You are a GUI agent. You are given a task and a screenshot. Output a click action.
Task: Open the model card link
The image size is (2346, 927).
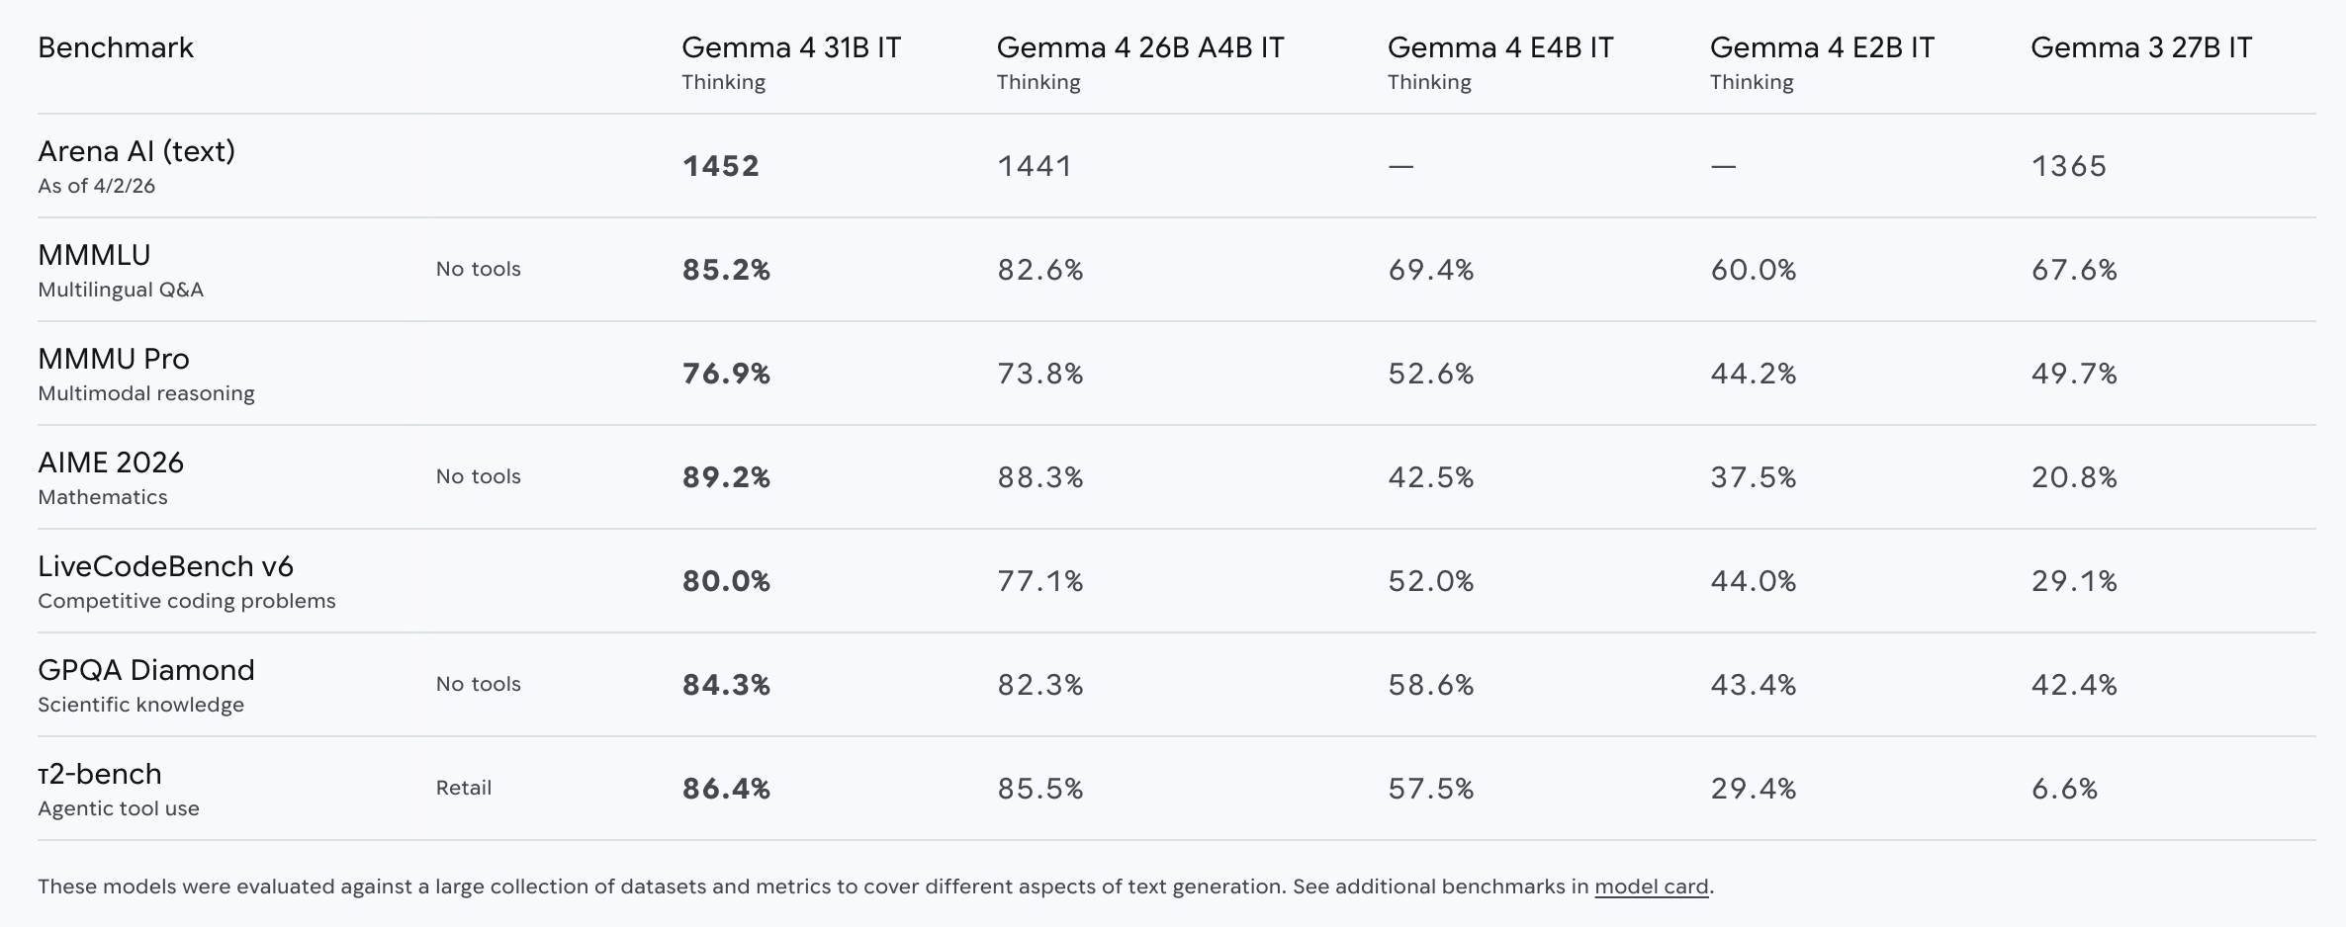(1651, 886)
